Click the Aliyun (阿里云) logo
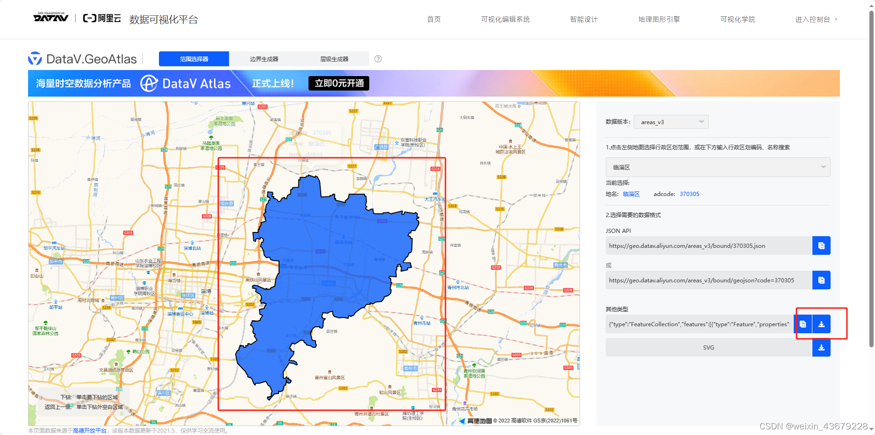Viewport: 875px width, 435px height. pyautogui.click(x=102, y=18)
